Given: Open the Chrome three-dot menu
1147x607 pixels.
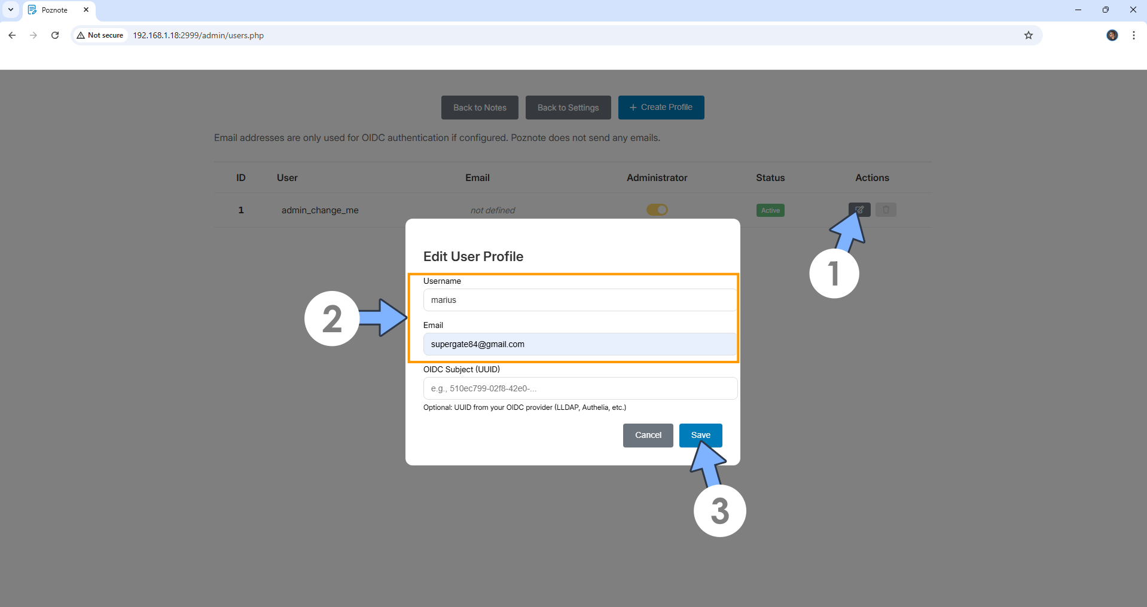Looking at the screenshot, I should pos(1134,35).
